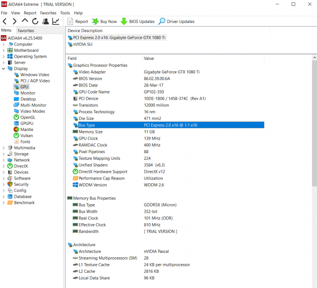The width and height of the screenshot is (317, 288).
Task: Click the vertical scrollbar in details pane
Action: click(x=314, y=144)
